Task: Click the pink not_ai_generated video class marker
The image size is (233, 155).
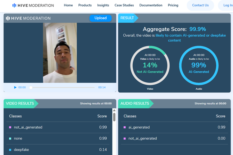Action: click(10, 127)
